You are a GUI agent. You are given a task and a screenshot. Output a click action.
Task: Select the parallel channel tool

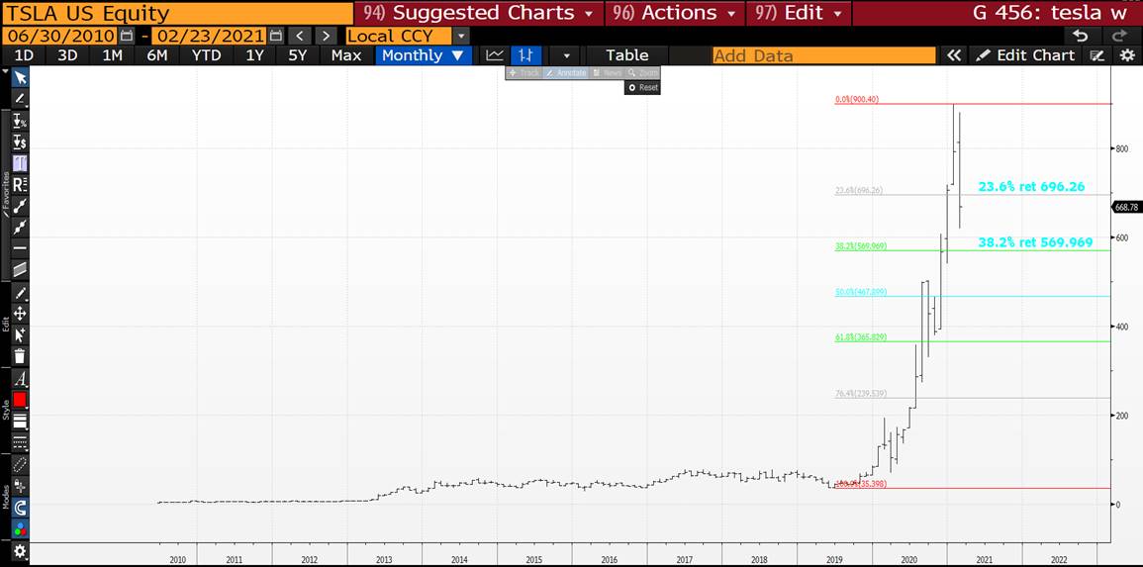click(21, 270)
